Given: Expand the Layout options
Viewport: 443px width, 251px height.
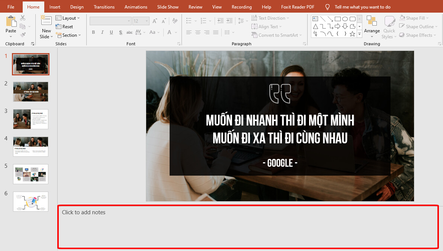Looking at the screenshot, I should (68, 17).
